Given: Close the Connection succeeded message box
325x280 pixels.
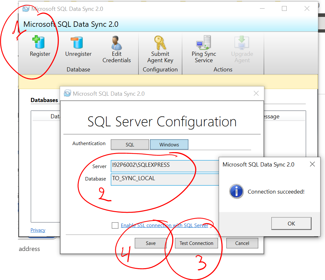Looking at the screenshot, I should coord(312,164).
